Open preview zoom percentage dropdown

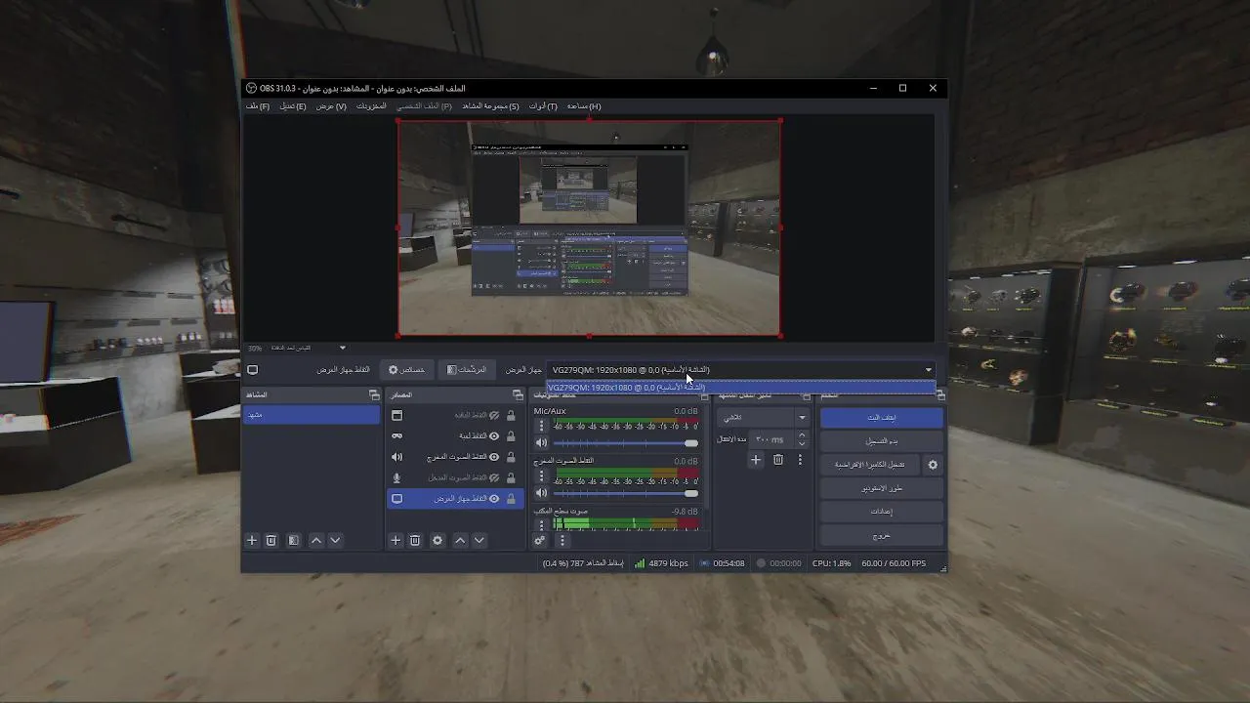342,348
